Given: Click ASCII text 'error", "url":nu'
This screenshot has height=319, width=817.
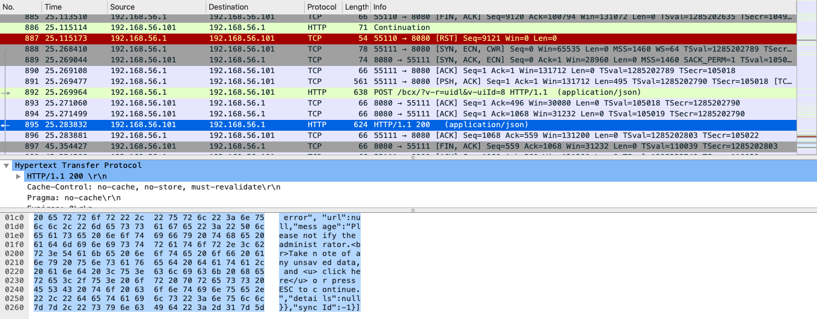Looking at the screenshot, I should coord(319,218).
